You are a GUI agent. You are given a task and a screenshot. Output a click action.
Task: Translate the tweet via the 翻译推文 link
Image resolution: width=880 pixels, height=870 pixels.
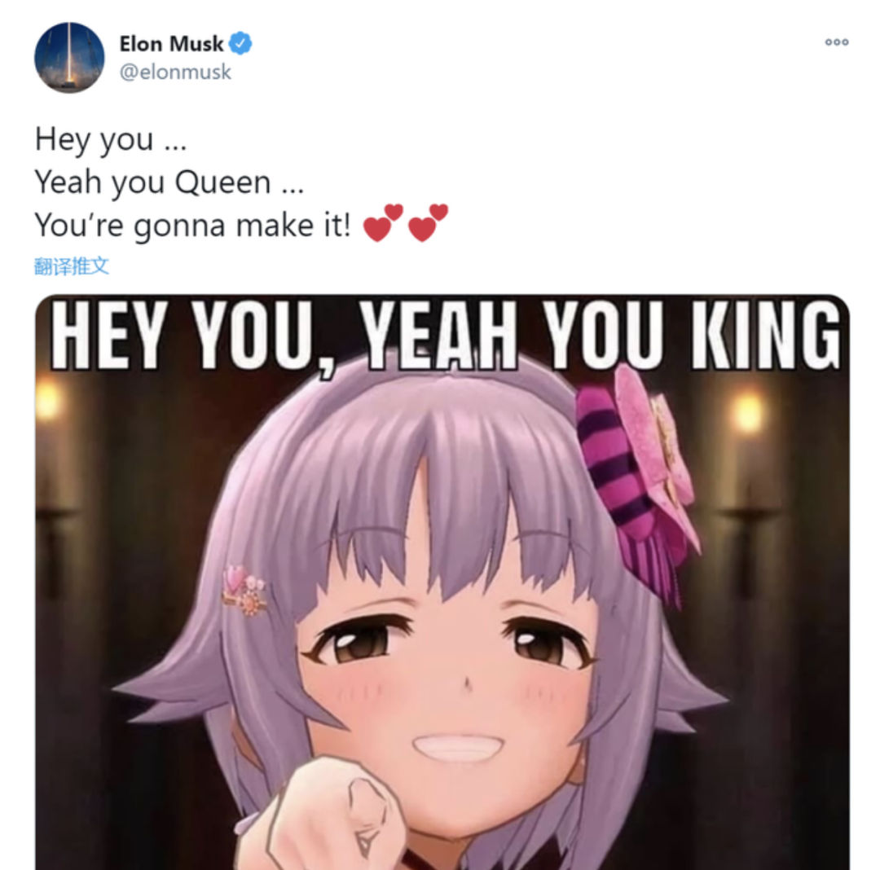tap(71, 266)
